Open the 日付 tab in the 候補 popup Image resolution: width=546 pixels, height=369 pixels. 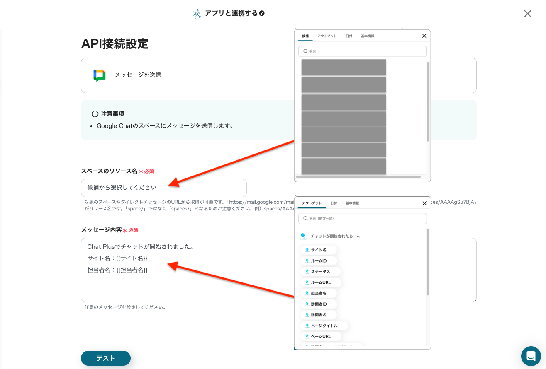(349, 36)
